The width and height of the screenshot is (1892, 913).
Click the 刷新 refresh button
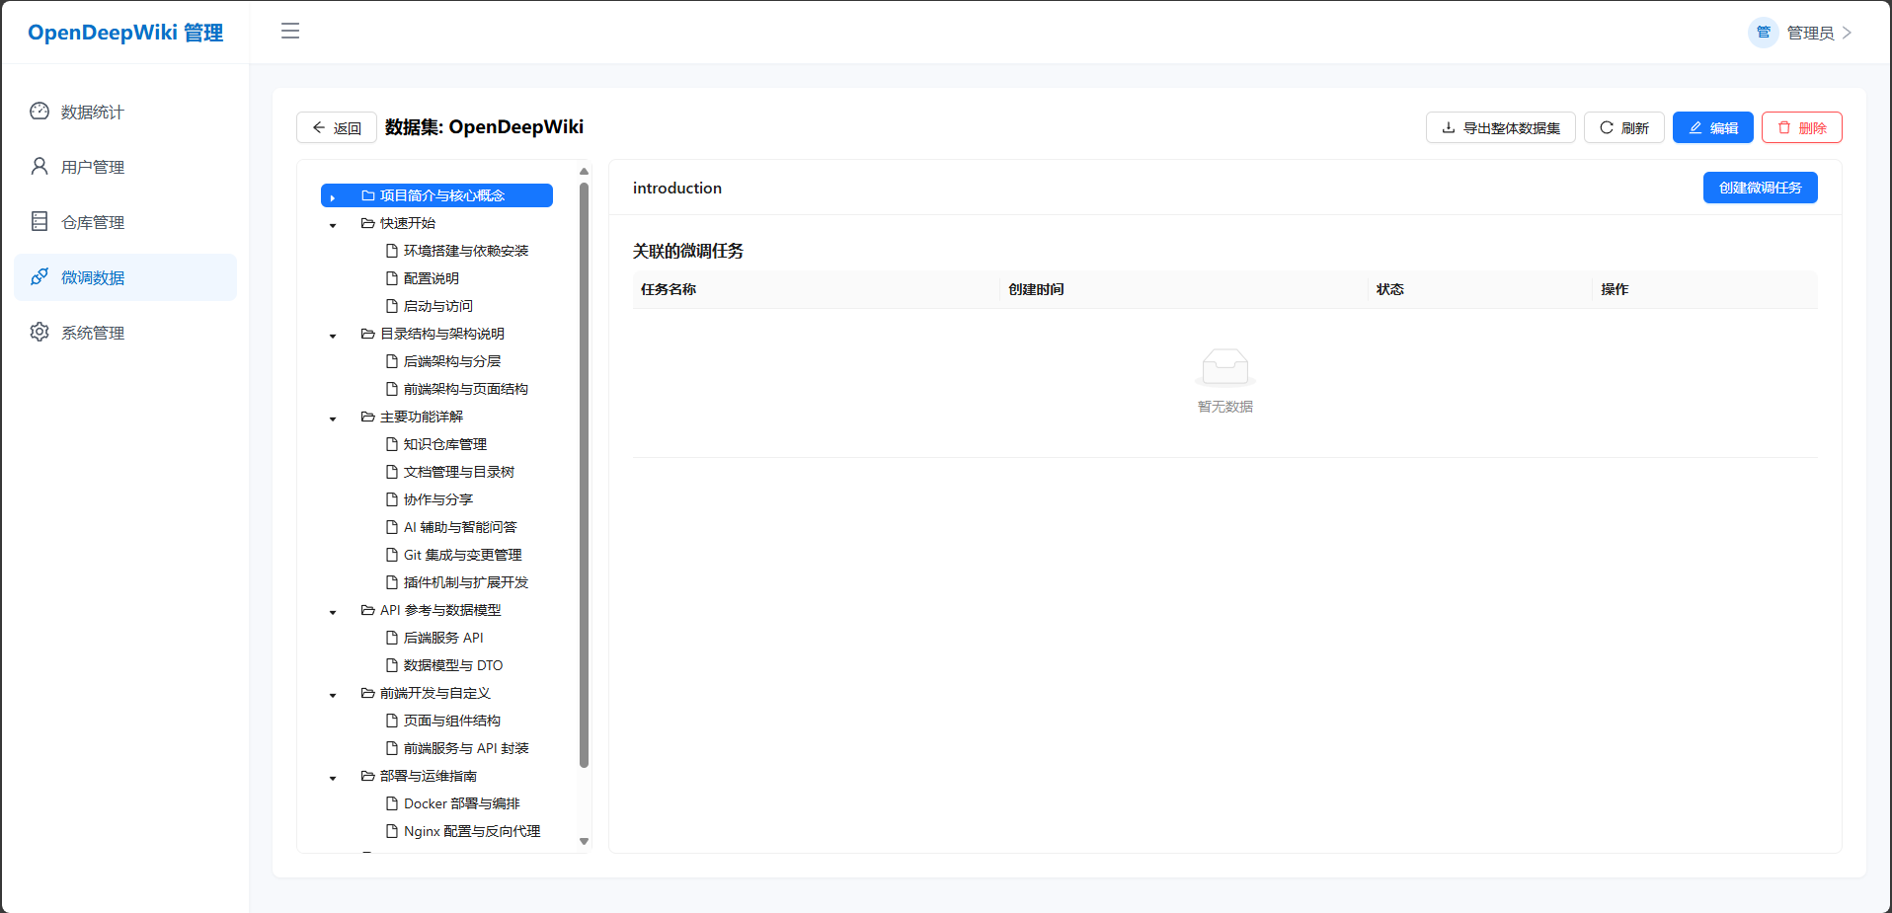(x=1624, y=127)
